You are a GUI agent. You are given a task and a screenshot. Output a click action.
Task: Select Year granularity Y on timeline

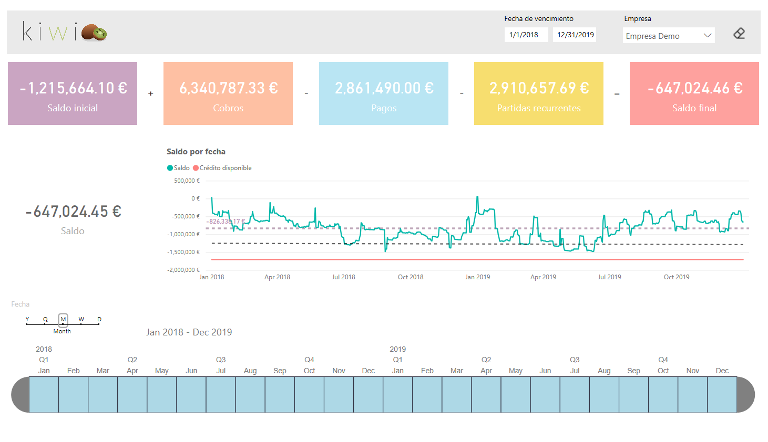[27, 319]
